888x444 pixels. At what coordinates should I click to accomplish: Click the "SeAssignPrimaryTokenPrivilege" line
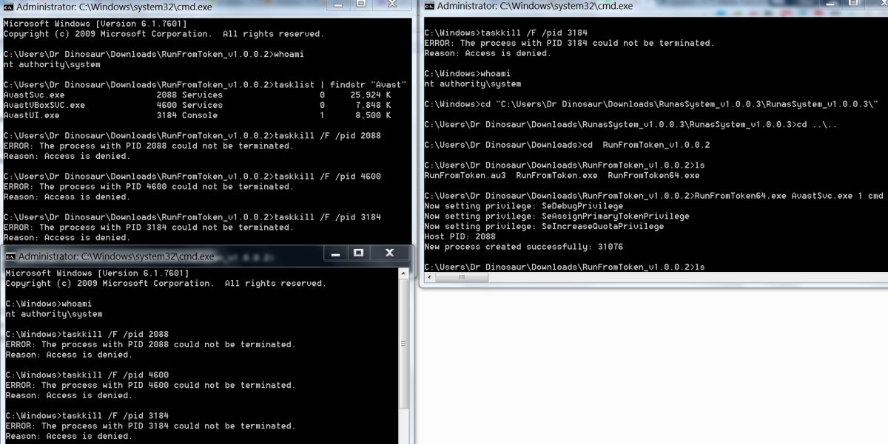point(556,216)
